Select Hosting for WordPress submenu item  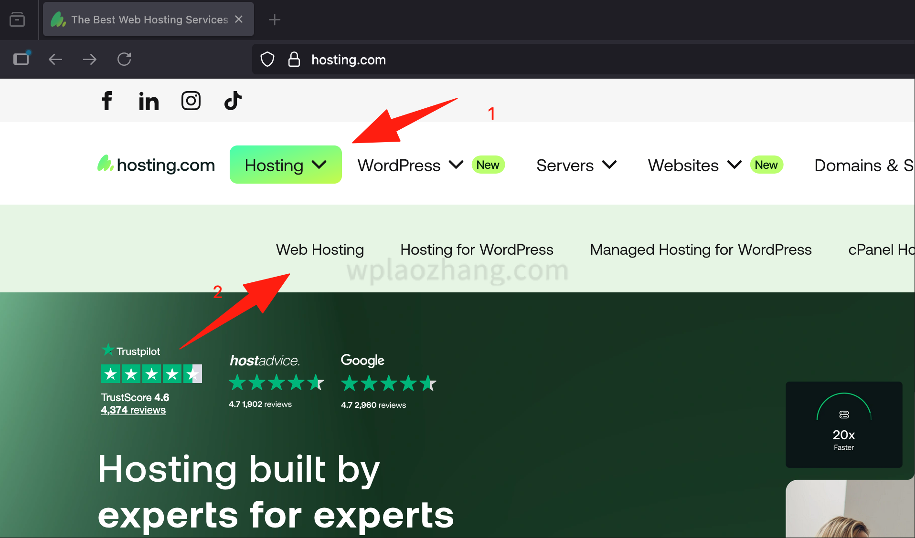[477, 249]
